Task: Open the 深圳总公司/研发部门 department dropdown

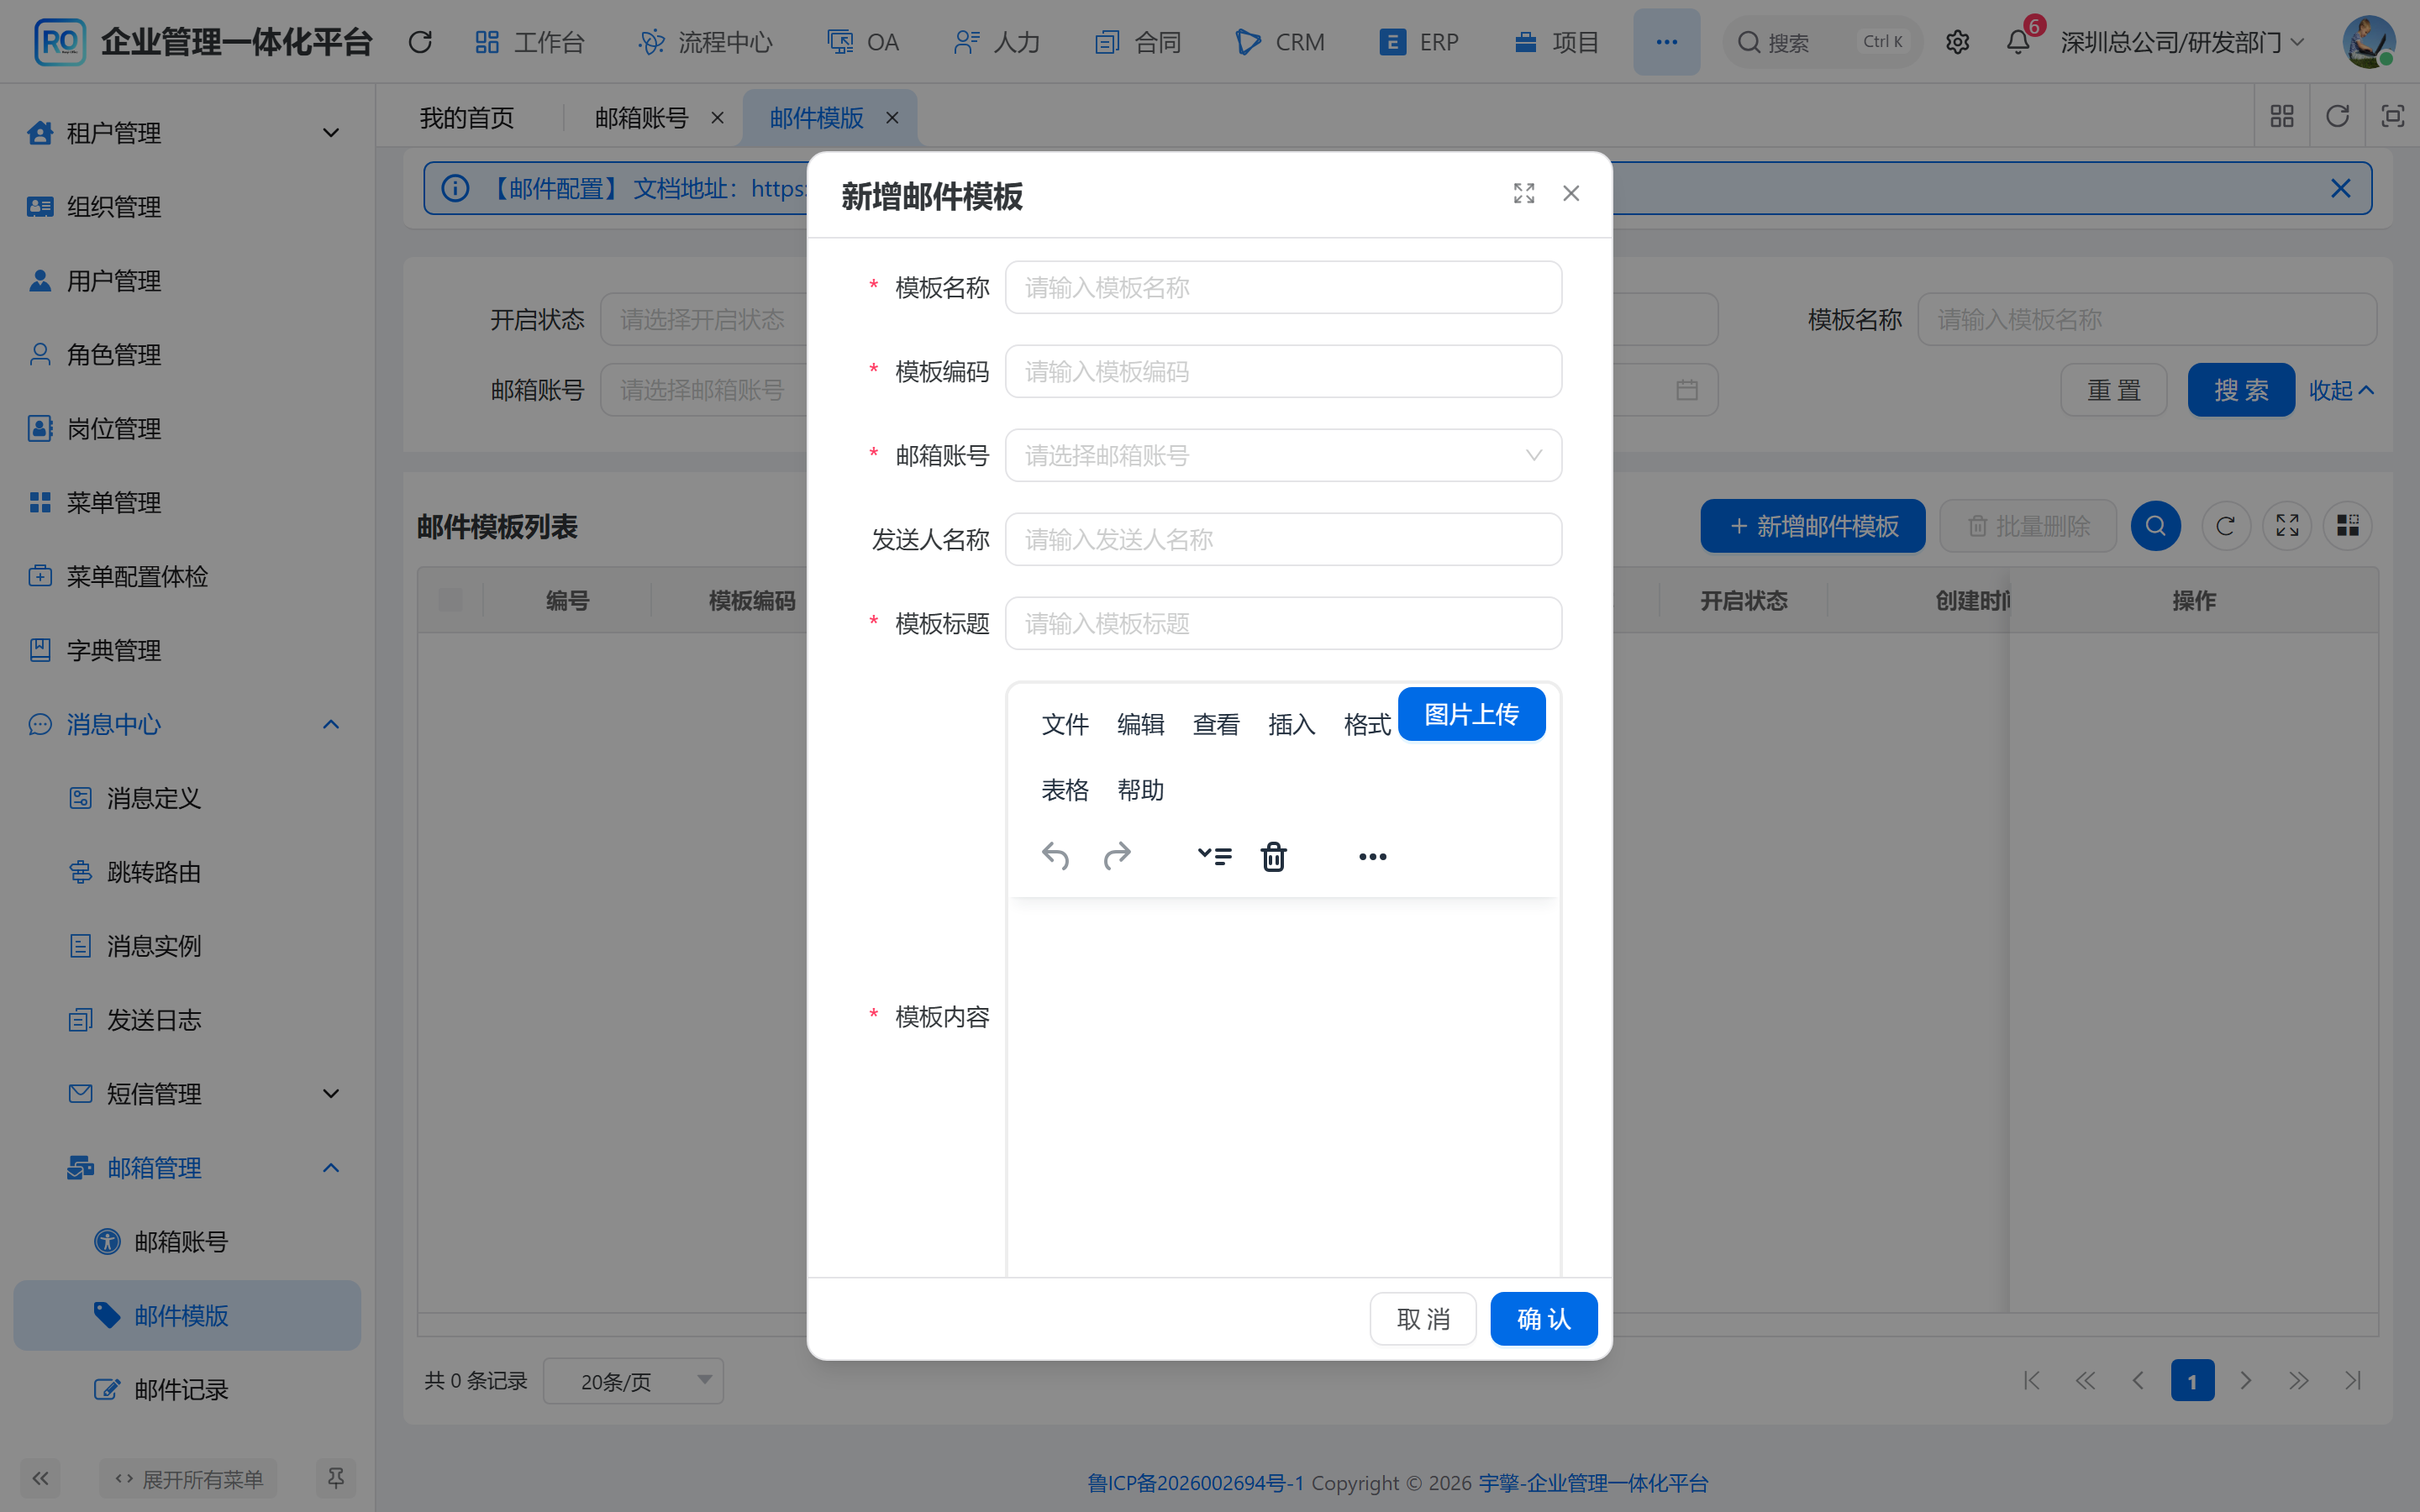Action: tap(2183, 42)
